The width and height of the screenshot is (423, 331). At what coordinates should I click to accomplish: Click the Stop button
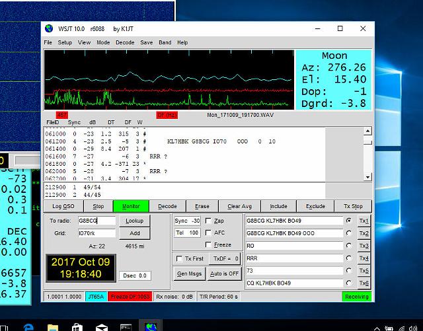tap(98, 206)
